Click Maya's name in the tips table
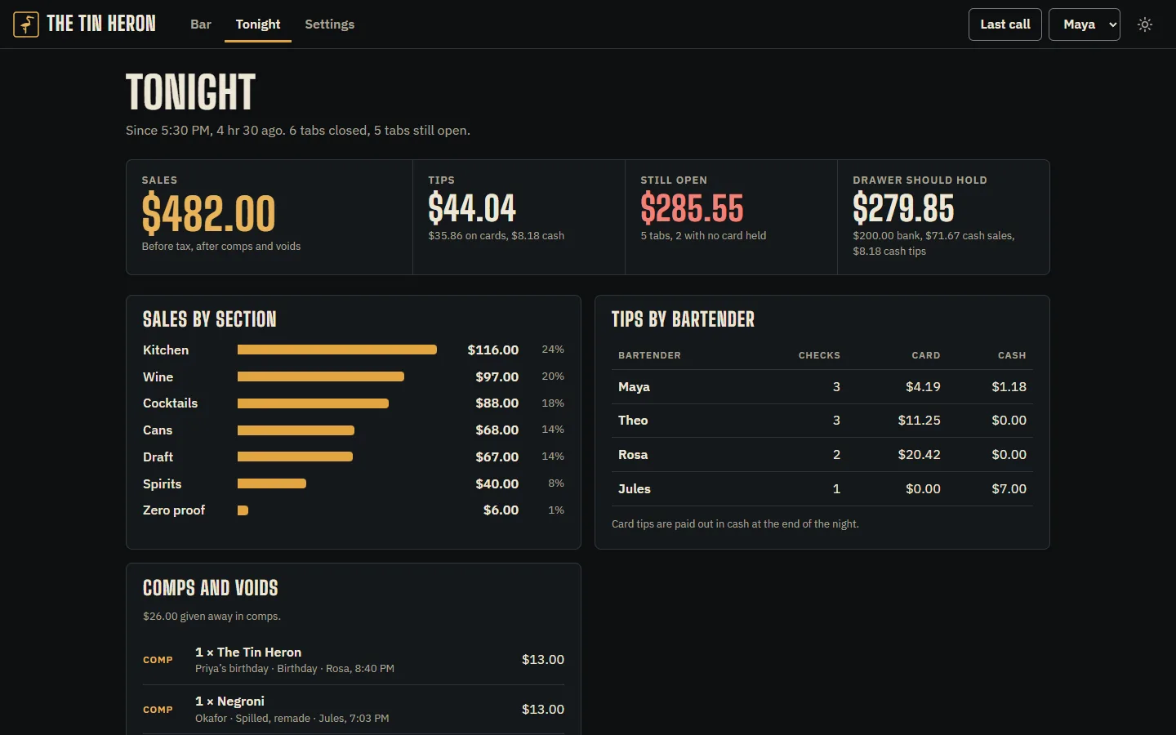The width and height of the screenshot is (1176, 735). coord(635,387)
